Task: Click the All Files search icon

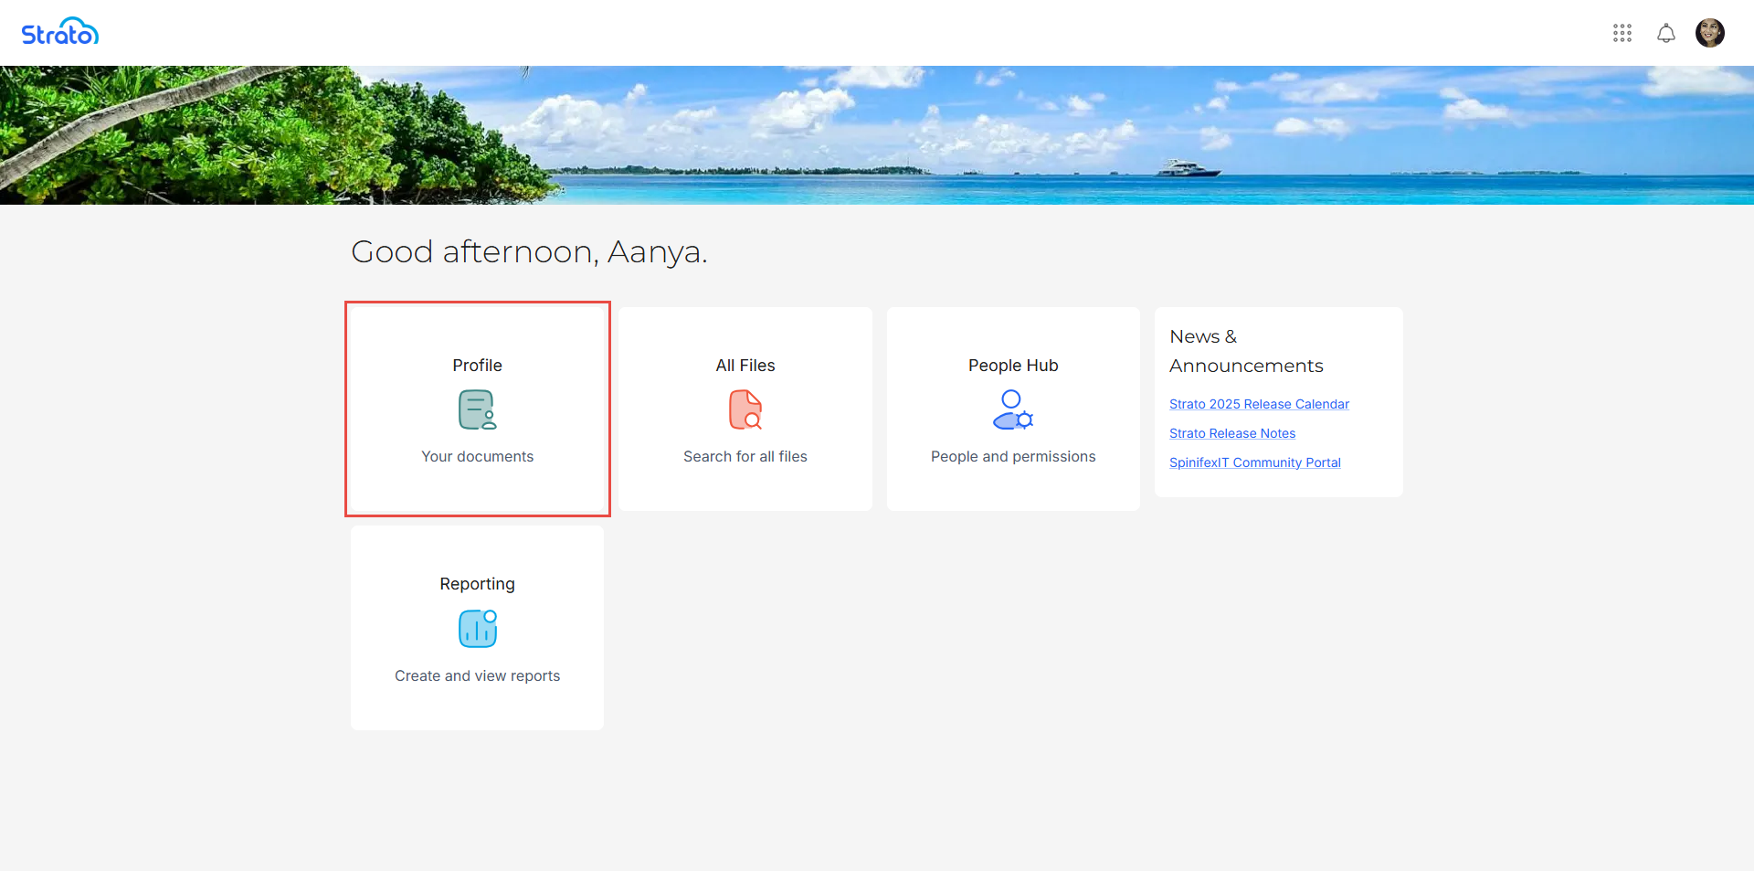Action: (x=745, y=409)
